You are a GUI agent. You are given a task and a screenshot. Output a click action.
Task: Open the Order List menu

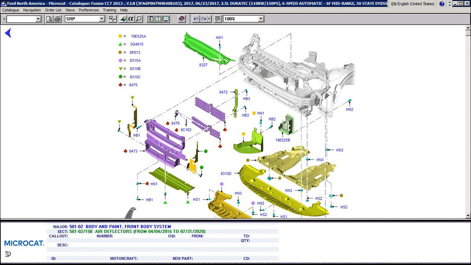(x=53, y=10)
